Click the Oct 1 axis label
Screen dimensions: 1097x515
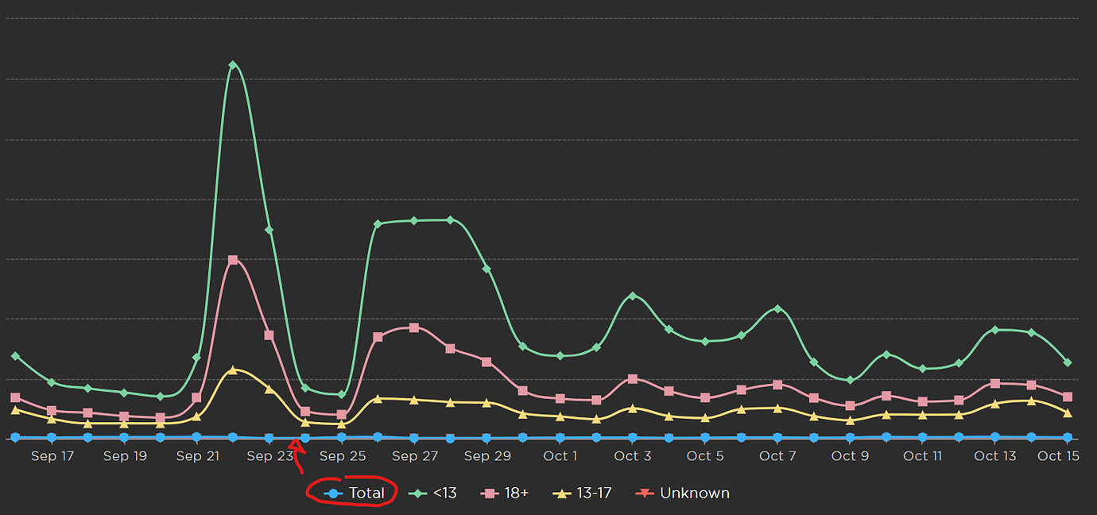click(560, 455)
